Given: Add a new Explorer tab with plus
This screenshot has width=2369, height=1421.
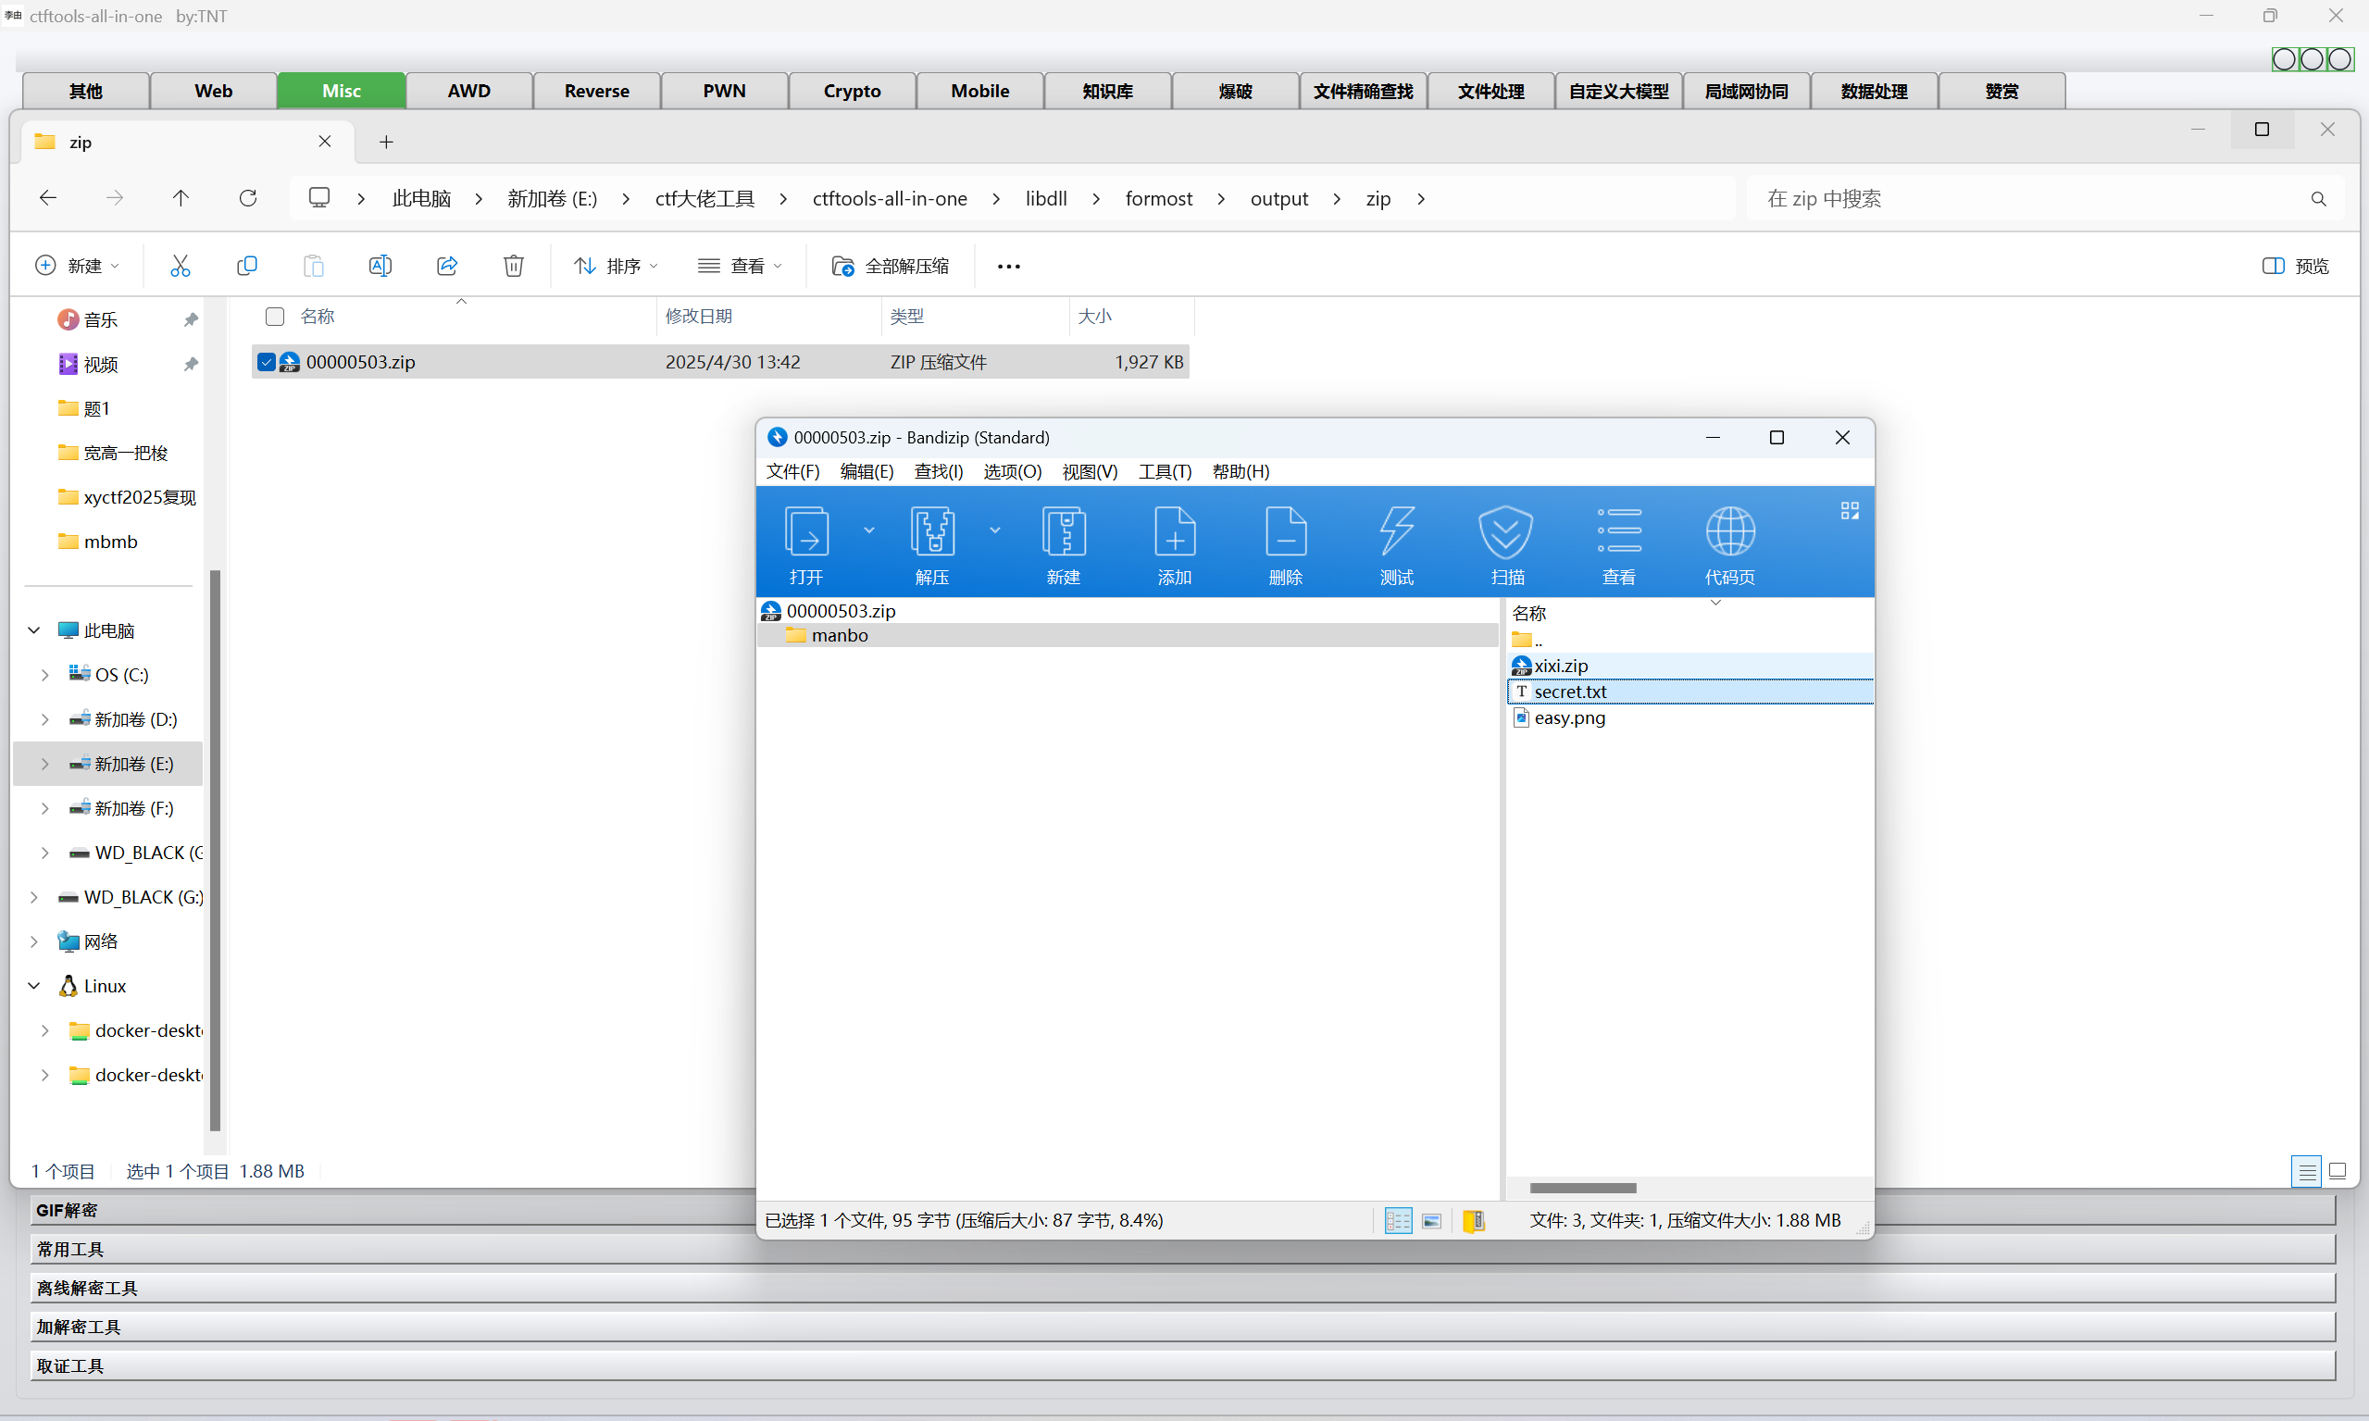Looking at the screenshot, I should click(x=386, y=142).
